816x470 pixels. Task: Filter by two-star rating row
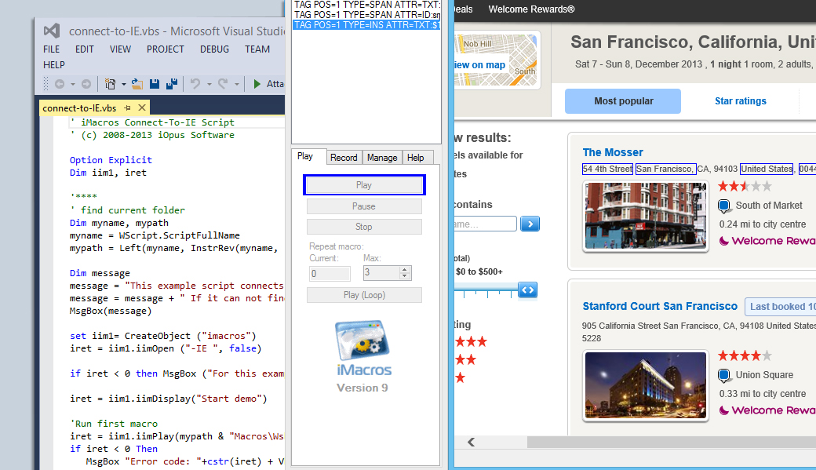466,359
